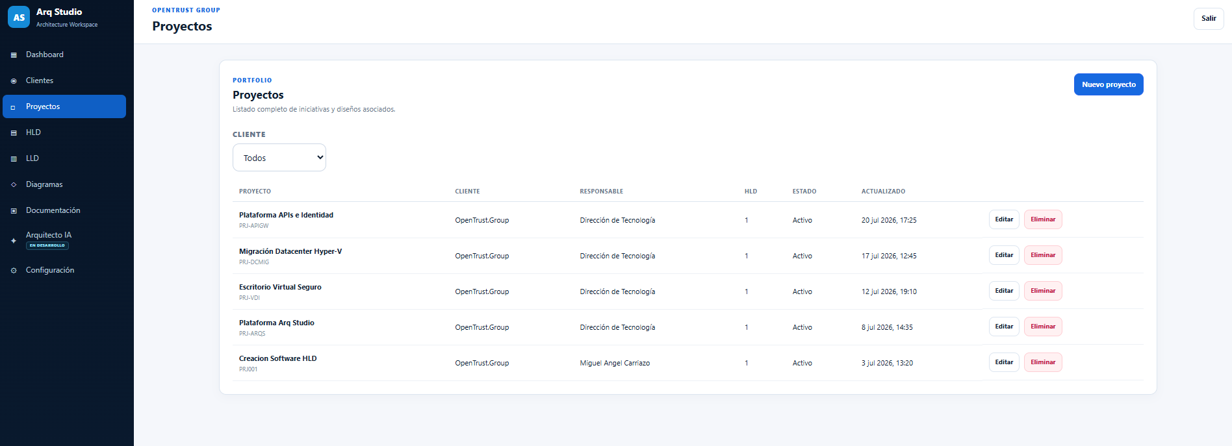Screen dimensions: 1232x446
Task: Click the Configuración gear icon
Action: pyautogui.click(x=14, y=271)
